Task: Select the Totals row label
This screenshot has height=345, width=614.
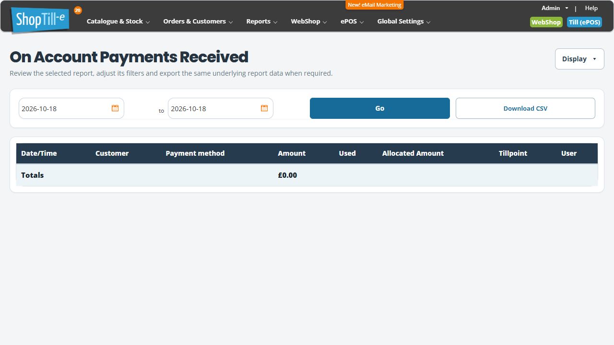Action: (x=32, y=175)
